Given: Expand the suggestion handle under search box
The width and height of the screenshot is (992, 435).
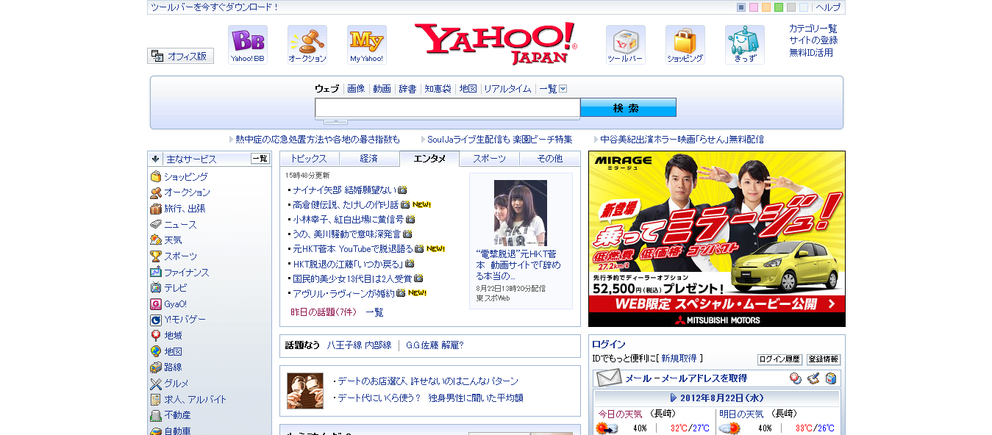Looking at the screenshot, I should (x=335, y=121).
